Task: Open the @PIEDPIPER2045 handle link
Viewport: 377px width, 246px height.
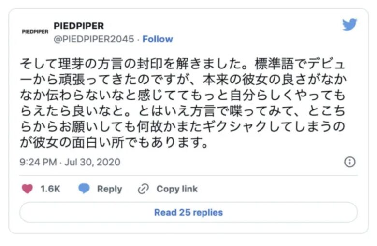Action: click(94, 39)
